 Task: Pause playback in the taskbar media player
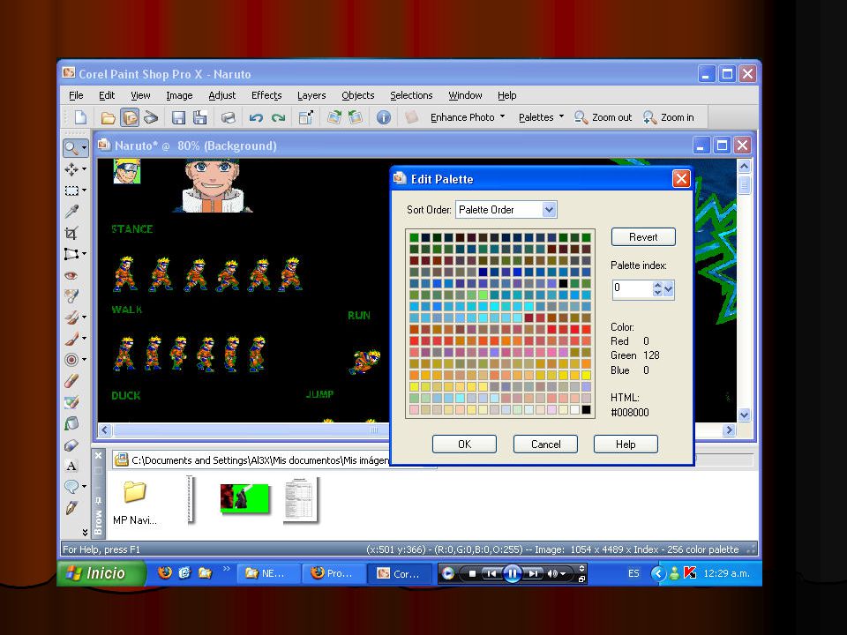(x=512, y=573)
